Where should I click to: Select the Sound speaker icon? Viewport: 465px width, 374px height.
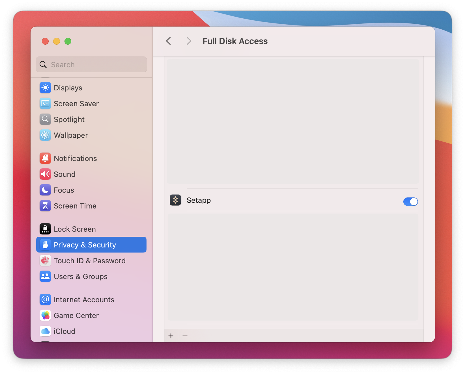click(45, 174)
